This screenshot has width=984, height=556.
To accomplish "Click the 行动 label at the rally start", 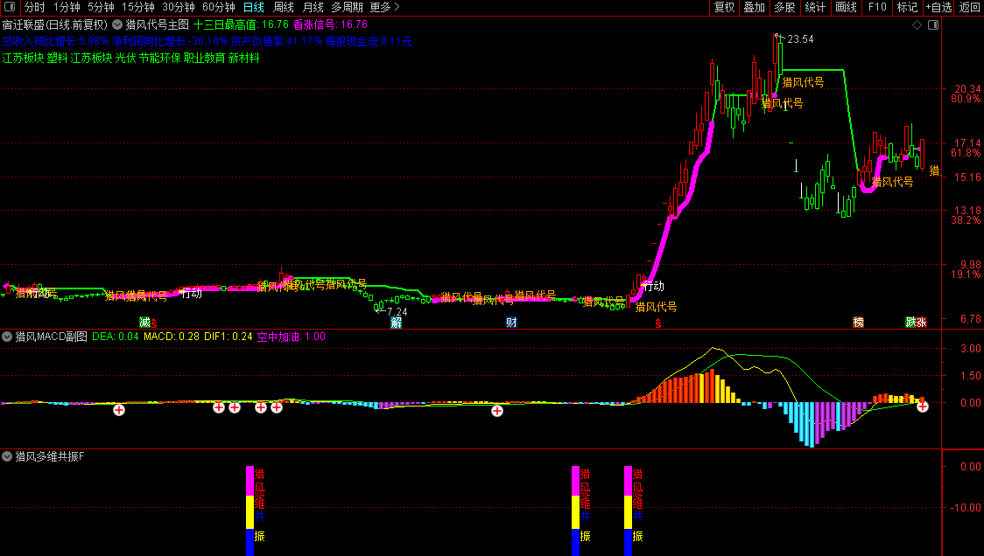I will [654, 286].
